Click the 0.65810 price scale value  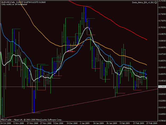tap(162, 67)
